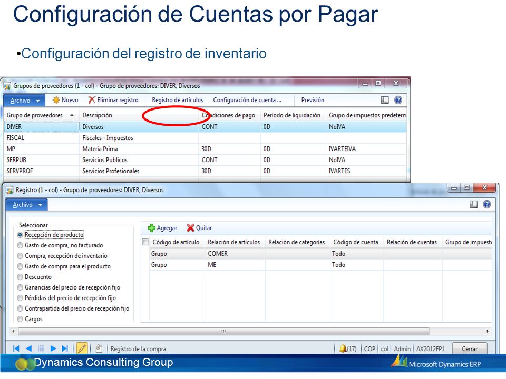The image size is (506, 379).
Task: Select the ME relation cell
Action: tap(235, 265)
